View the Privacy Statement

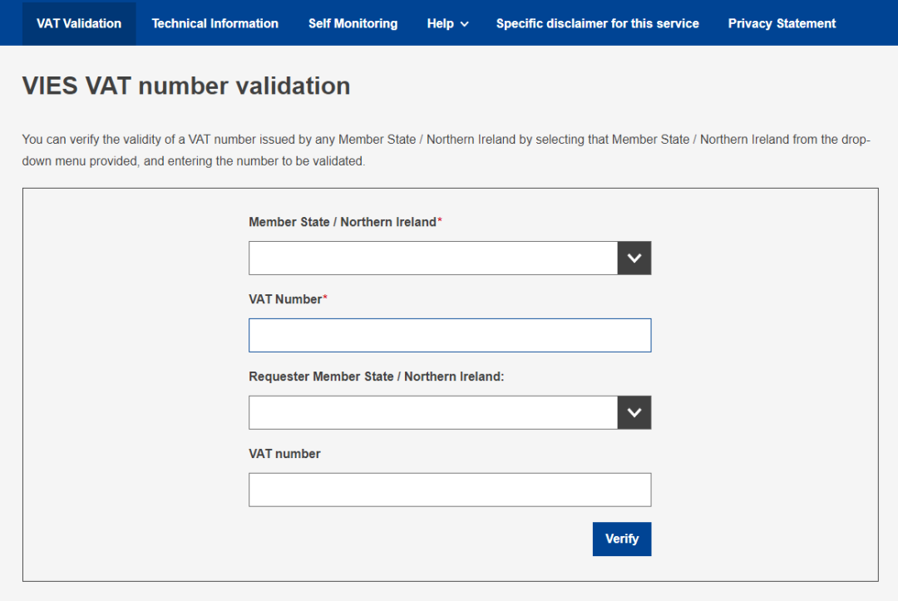pos(782,23)
